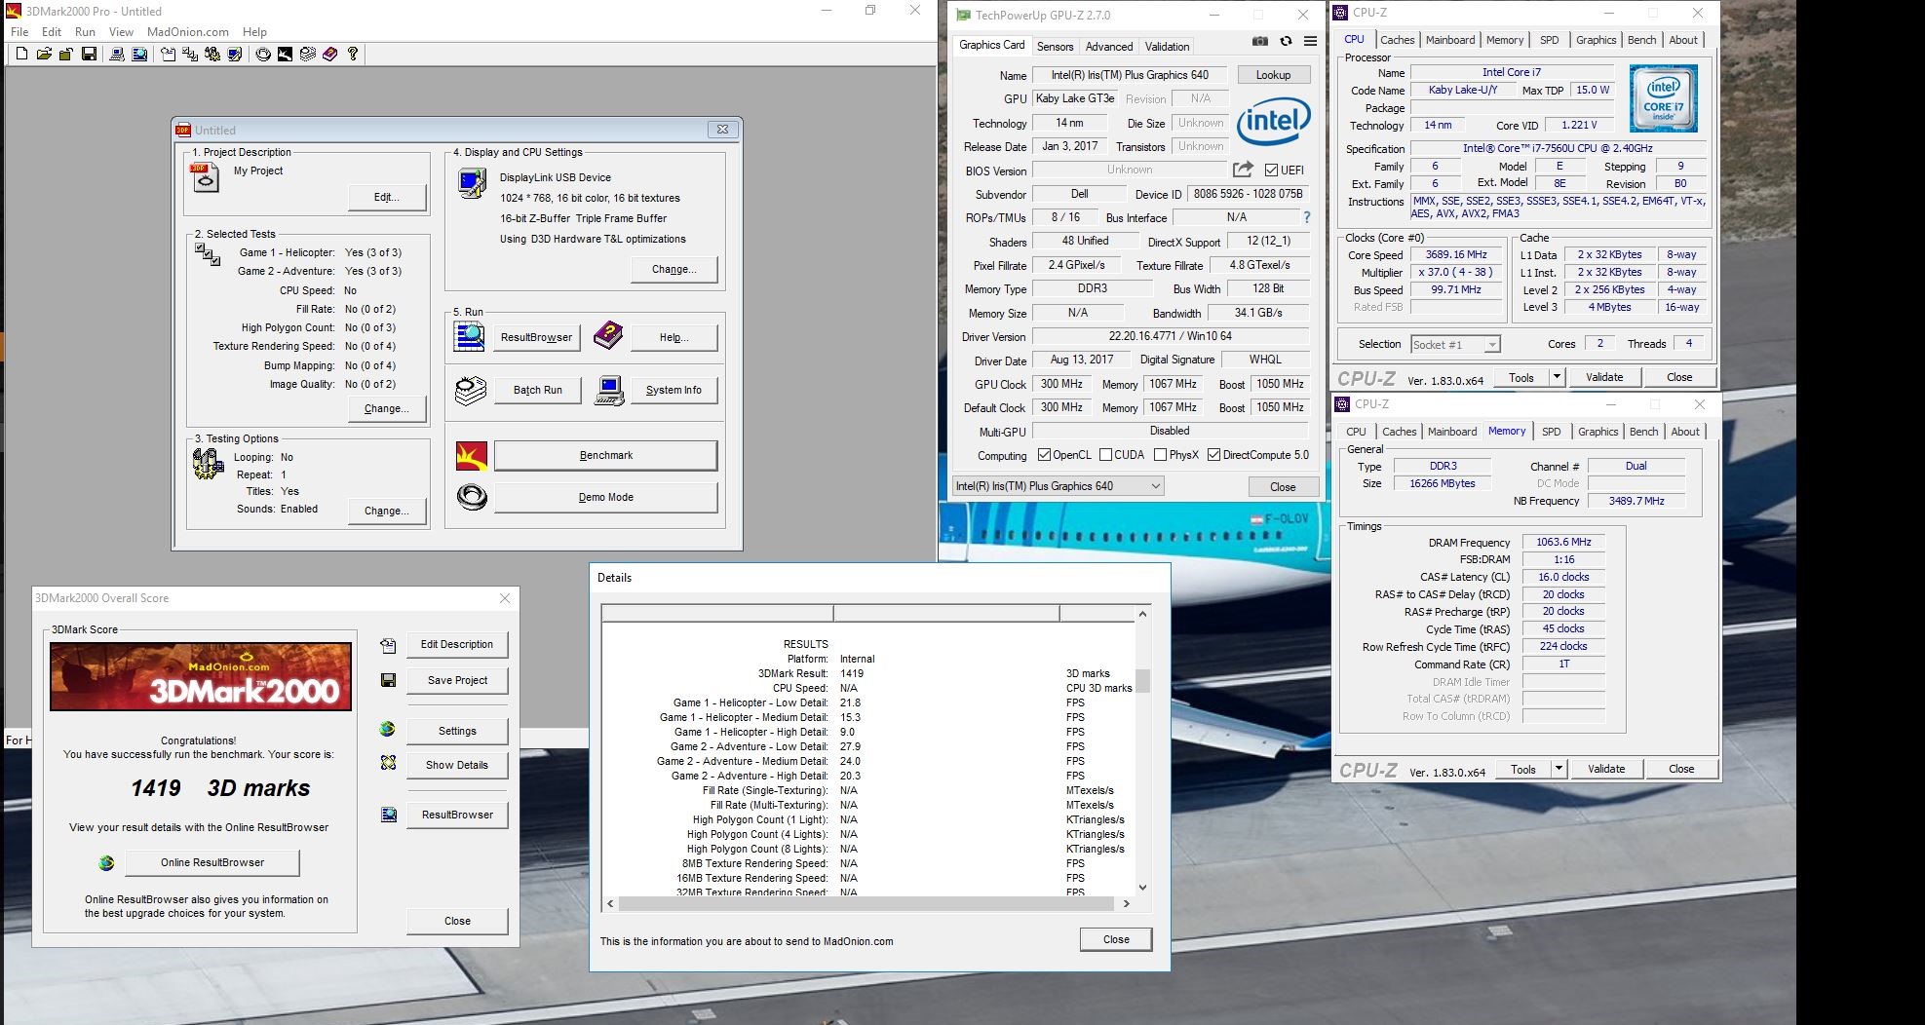Toggle the UEFI checkbox in GPU-Z

[1271, 170]
